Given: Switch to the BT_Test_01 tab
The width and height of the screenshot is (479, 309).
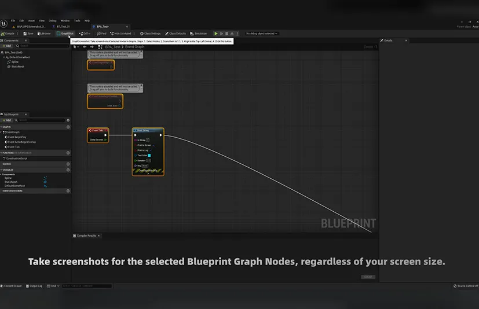Looking at the screenshot, I should 61,27.
